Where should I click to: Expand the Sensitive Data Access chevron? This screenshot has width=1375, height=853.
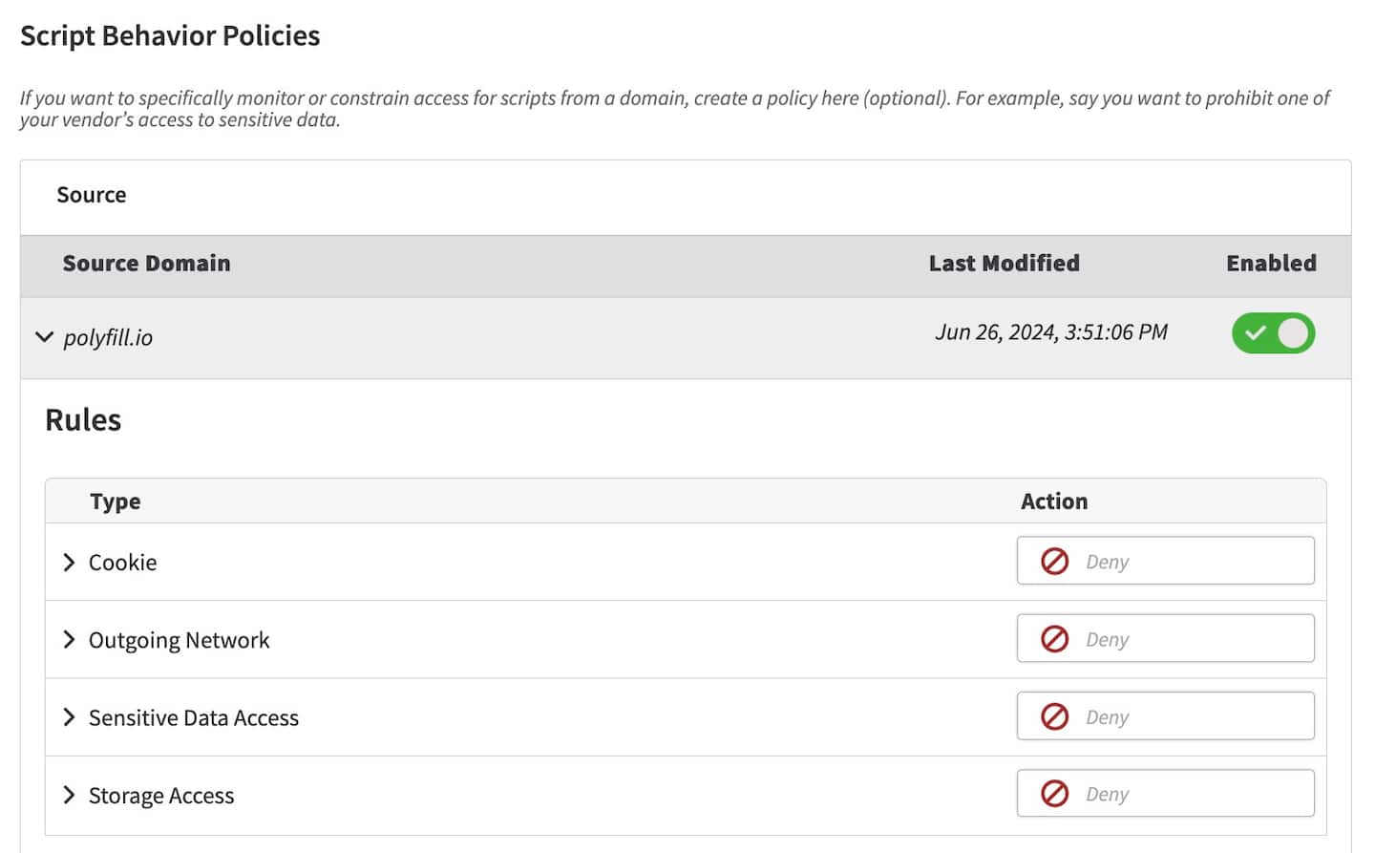pos(69,717)
